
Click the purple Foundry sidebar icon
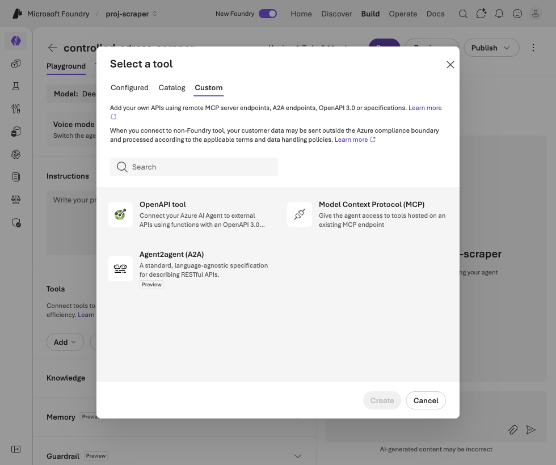16,41
